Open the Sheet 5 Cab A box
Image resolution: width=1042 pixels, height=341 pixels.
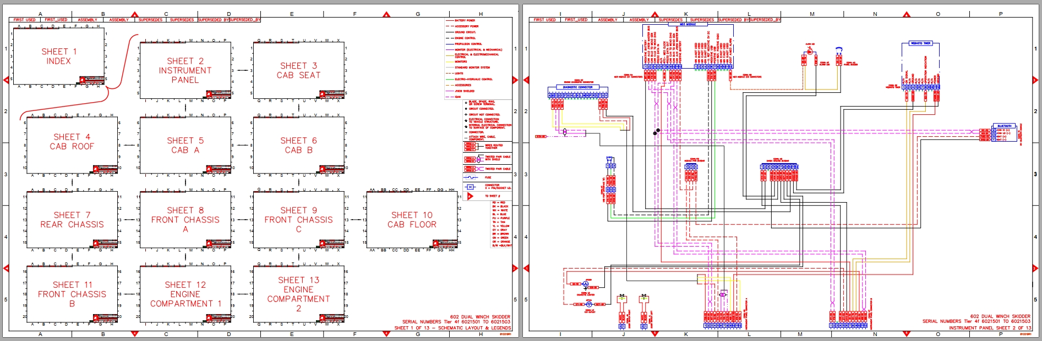(x=185, y=146)
